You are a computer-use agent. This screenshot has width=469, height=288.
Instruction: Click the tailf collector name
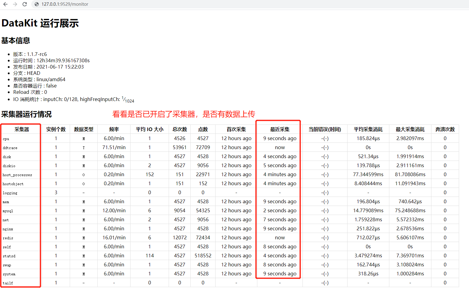pyautogui.click(x=8, y=283)
